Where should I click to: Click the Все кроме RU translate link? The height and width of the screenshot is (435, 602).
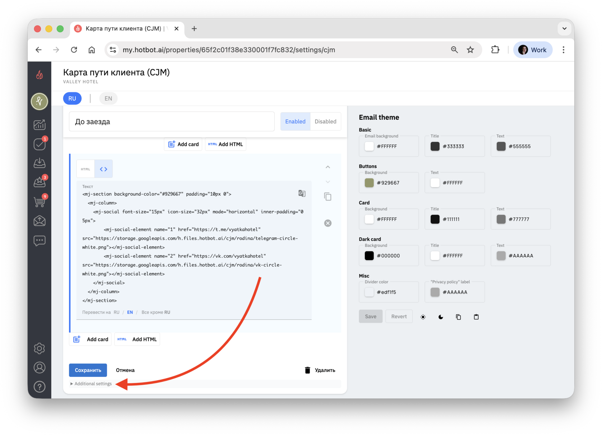coord(156,312)
